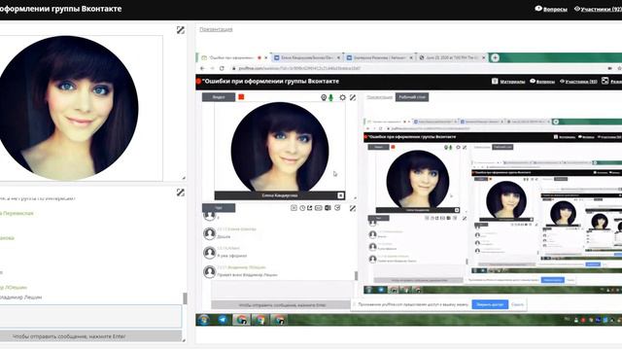Open Материалы in the largest shared webinar header
This screenshot has height=350, width=622.
(508, 82)
